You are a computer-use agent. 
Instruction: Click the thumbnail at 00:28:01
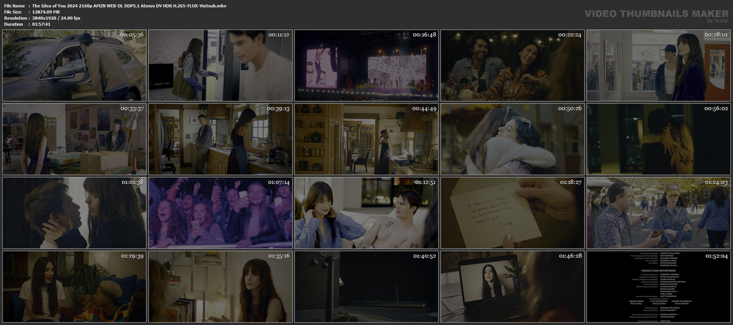point(659,65)
